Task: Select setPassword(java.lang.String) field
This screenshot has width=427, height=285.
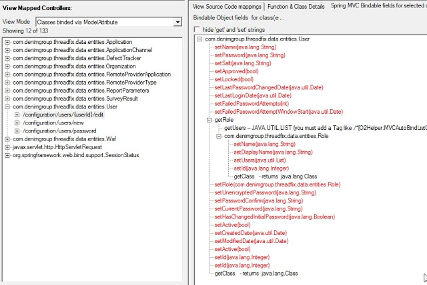Action: click(250, 55)
